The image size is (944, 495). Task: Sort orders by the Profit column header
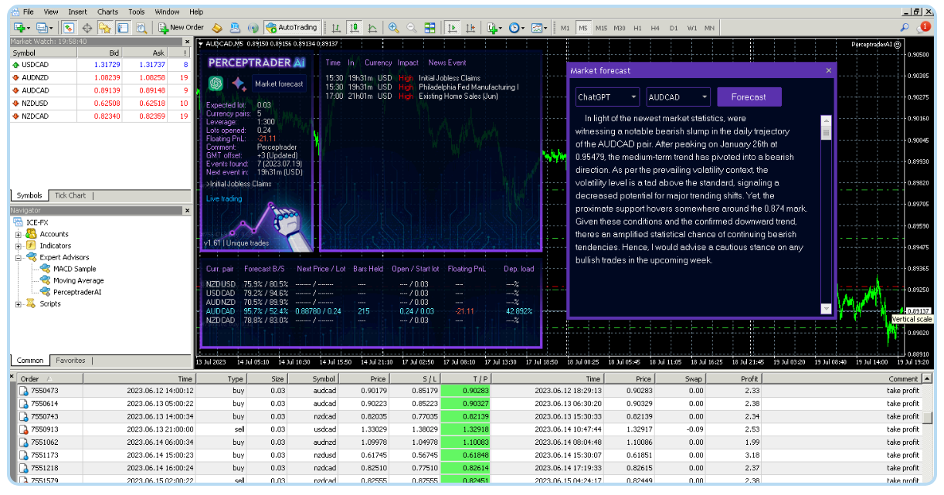[732, 378]
